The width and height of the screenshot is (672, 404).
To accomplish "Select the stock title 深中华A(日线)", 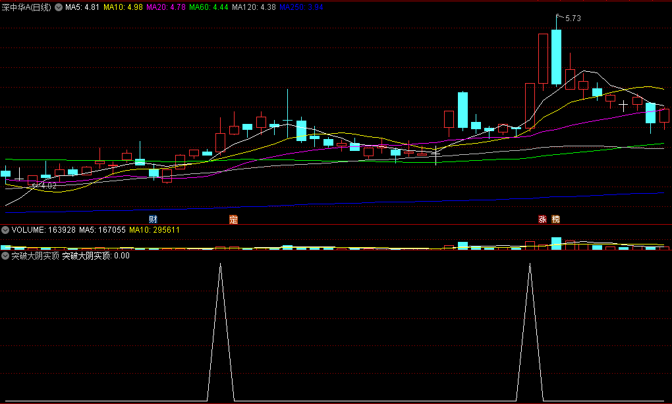I will point(26,7).
